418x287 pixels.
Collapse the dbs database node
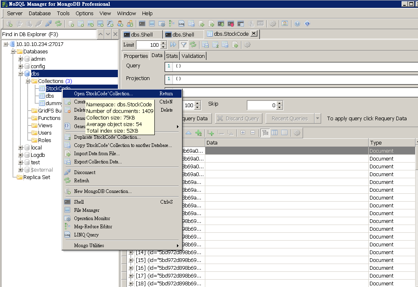point(21,73)
